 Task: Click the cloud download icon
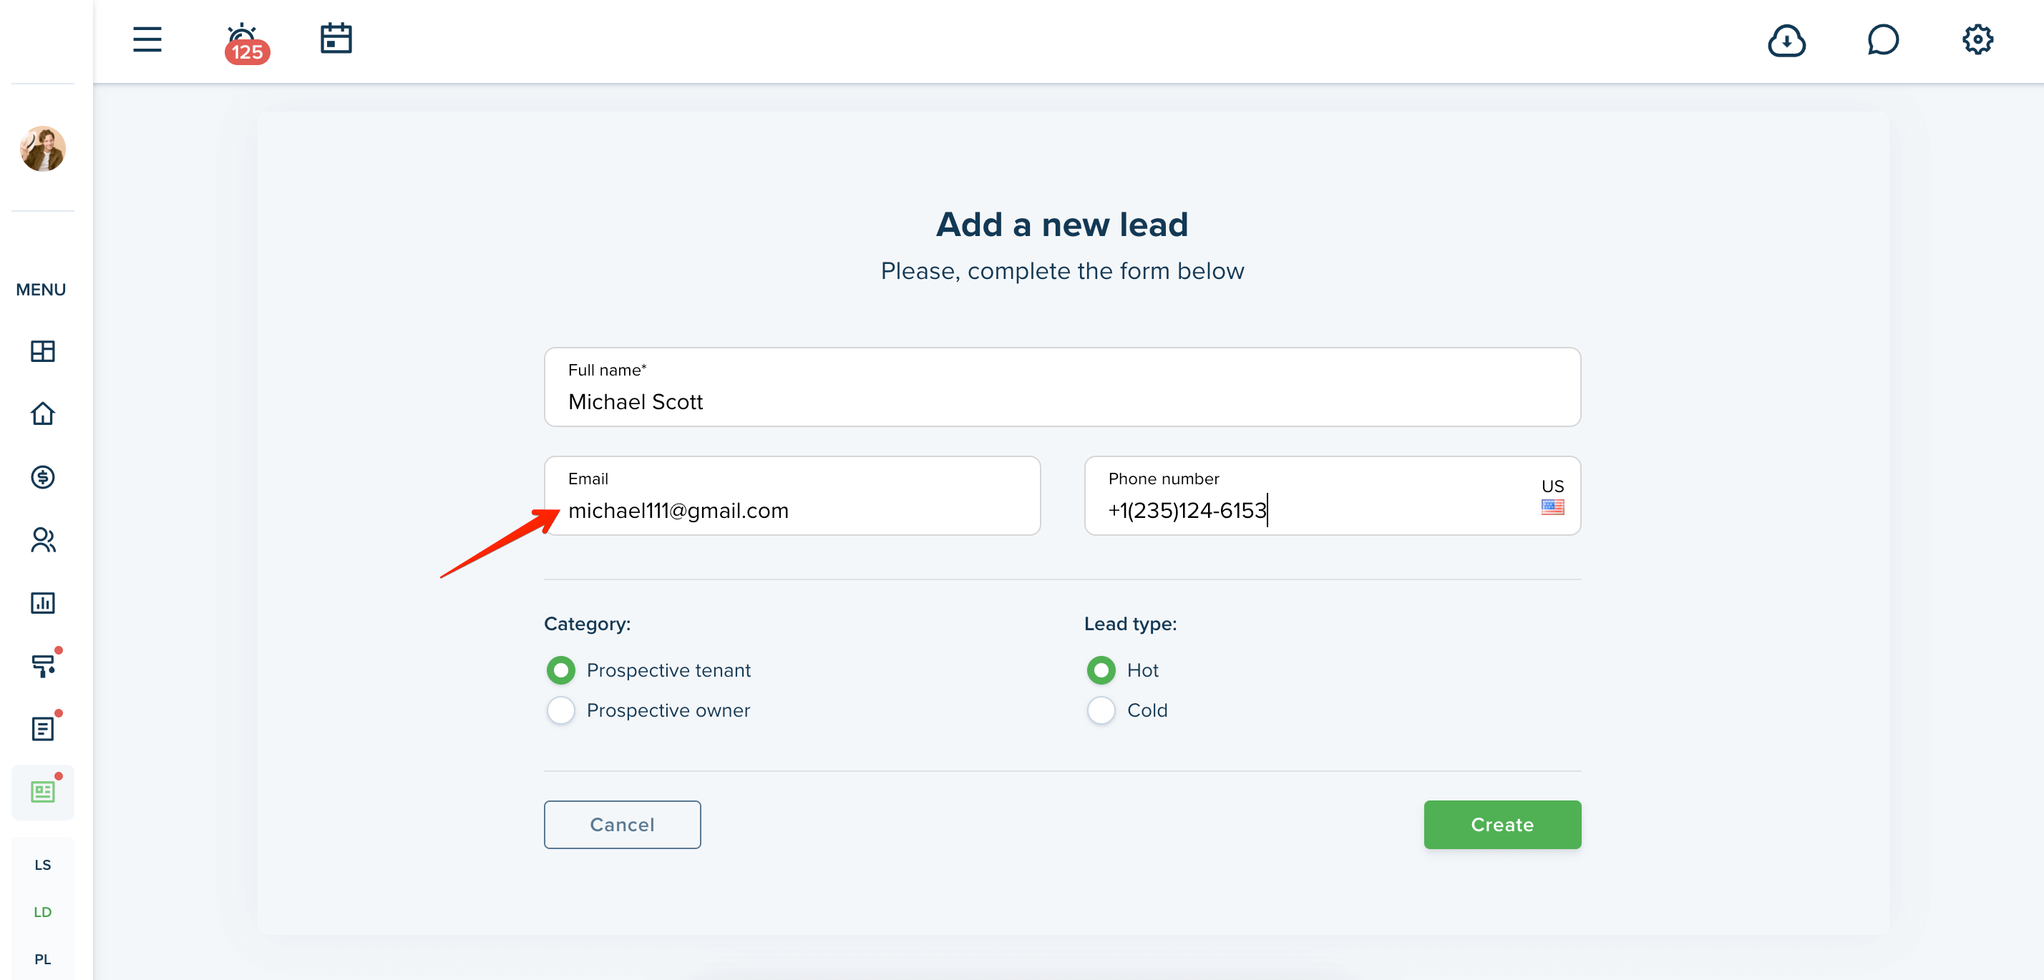tap(1786, 39)
